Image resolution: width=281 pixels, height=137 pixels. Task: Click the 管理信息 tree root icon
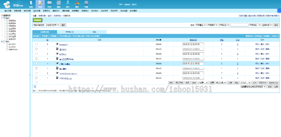(2, 15)
